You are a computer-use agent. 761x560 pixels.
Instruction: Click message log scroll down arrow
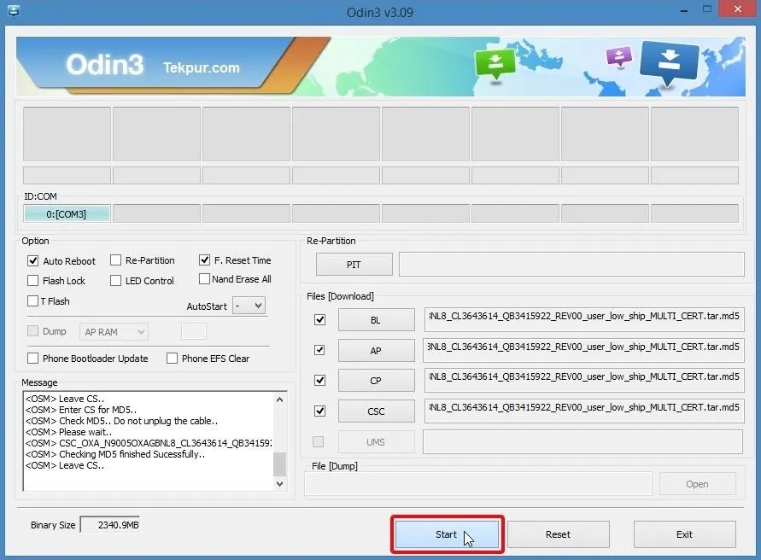pos(279,484)
